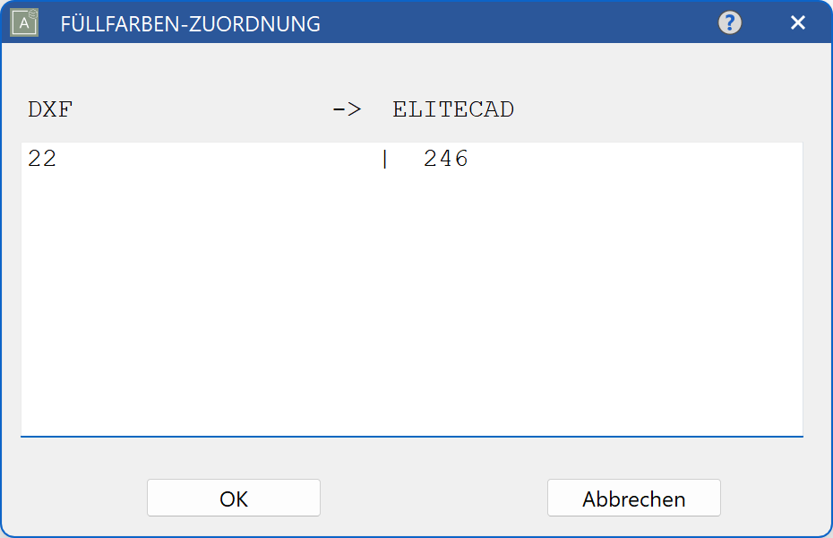Click the question mark to view dialog help
This screenshot has height=538, width=833.
point(729,22)
